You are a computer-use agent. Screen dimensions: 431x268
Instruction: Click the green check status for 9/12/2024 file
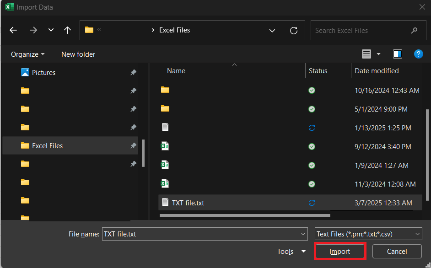(312, 146)
